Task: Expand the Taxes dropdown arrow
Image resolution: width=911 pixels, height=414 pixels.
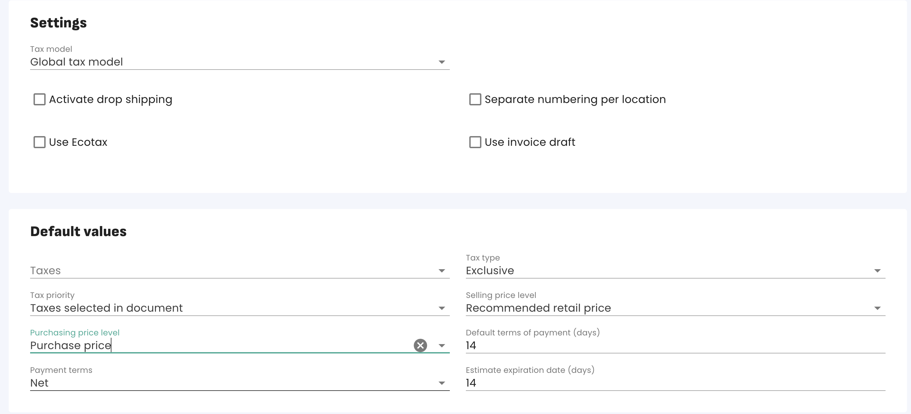Action: click(x=441, y=271)
